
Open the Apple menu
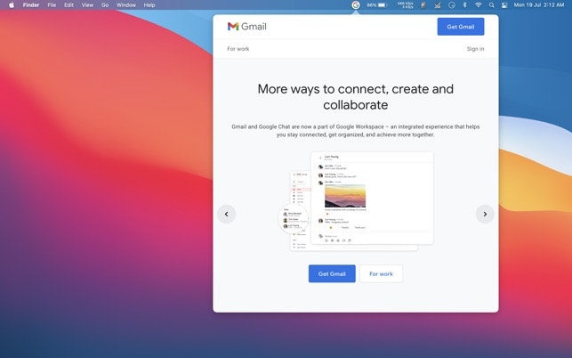(12, 5)
